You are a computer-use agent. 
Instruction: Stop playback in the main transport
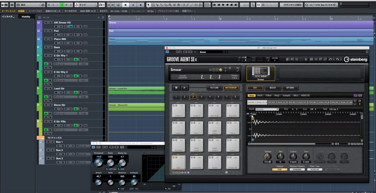[126, 5]
